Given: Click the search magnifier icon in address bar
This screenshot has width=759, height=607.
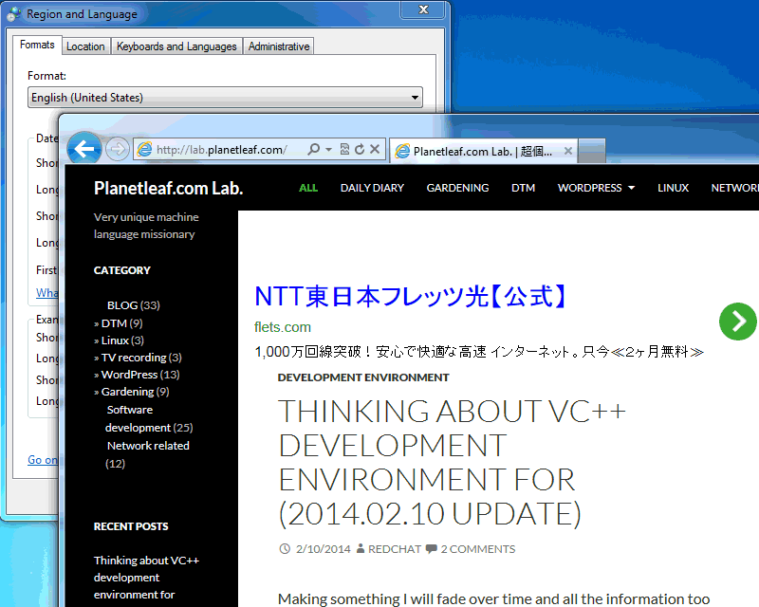Looking at the screenshot, I should (x=314, y=149).
